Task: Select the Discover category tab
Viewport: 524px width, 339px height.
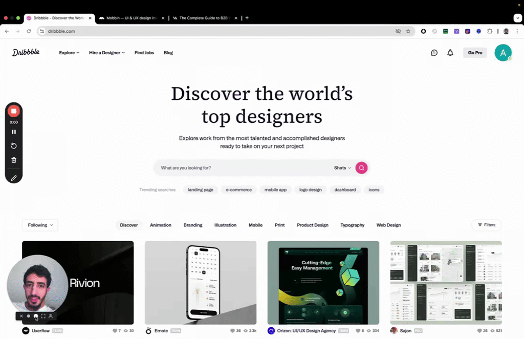Action: click(x=128, y=225)
